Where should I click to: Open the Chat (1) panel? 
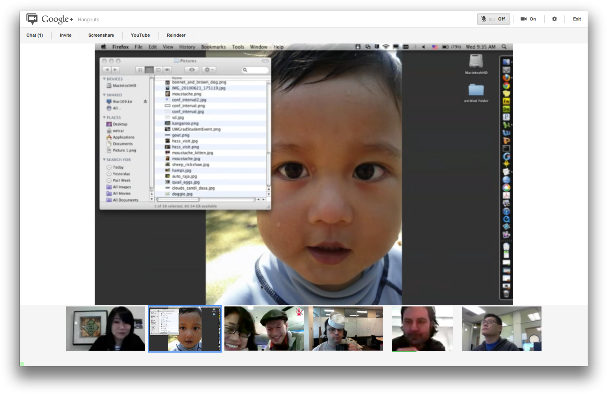point(35,35)
